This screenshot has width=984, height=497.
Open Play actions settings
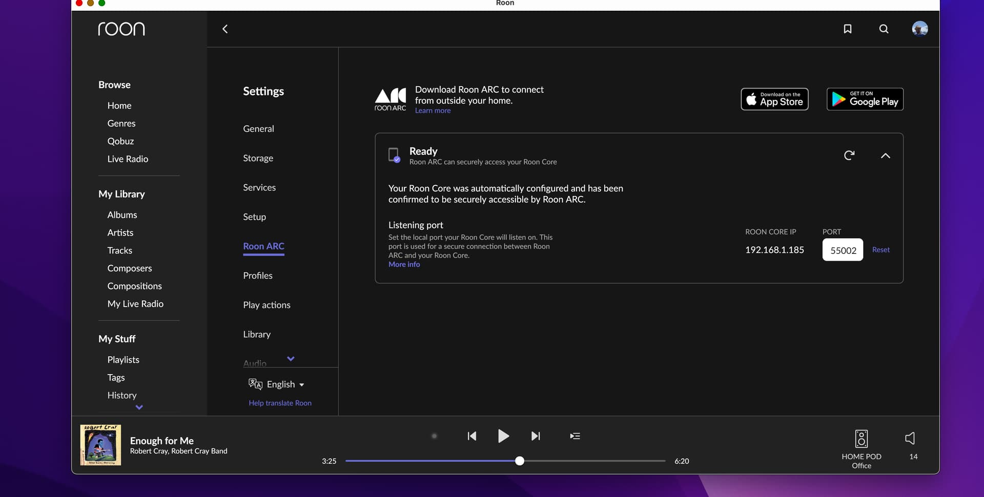pos(266,305)
